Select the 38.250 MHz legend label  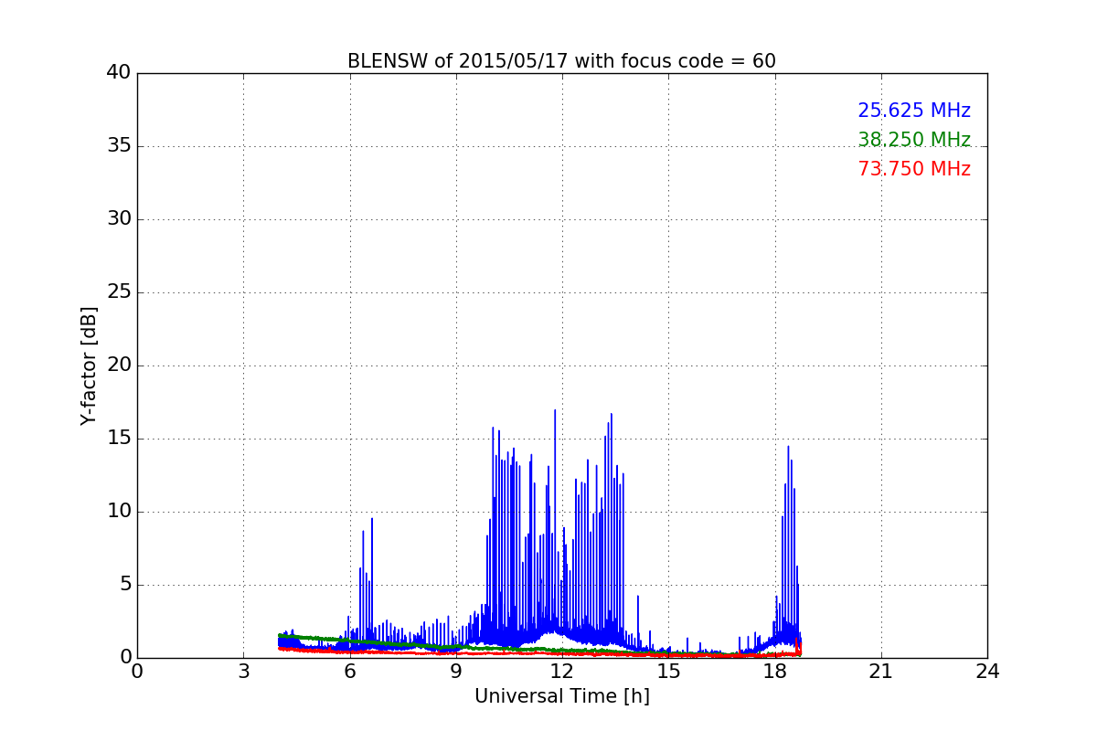pyautogui.click(x=914, y=140)
